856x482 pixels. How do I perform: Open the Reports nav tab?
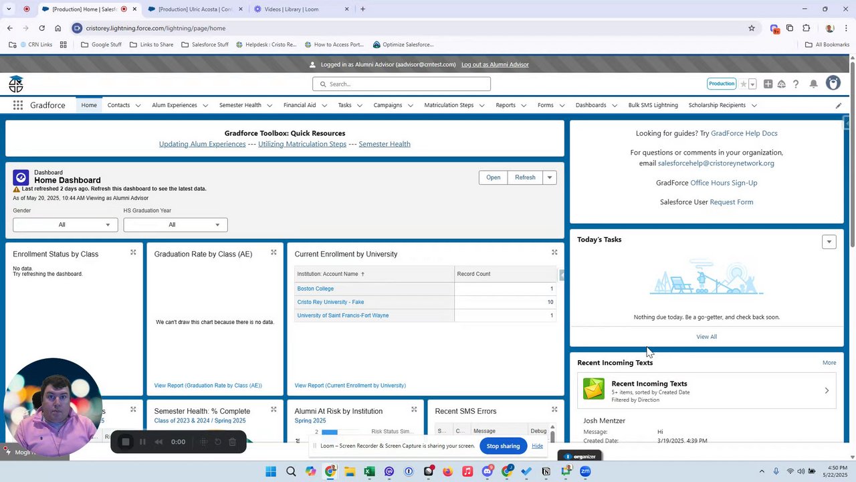click(506, 105)
